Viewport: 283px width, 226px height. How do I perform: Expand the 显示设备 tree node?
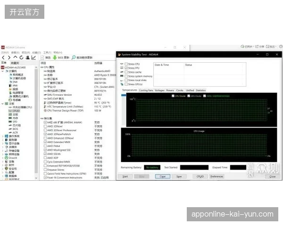(2, 144)
